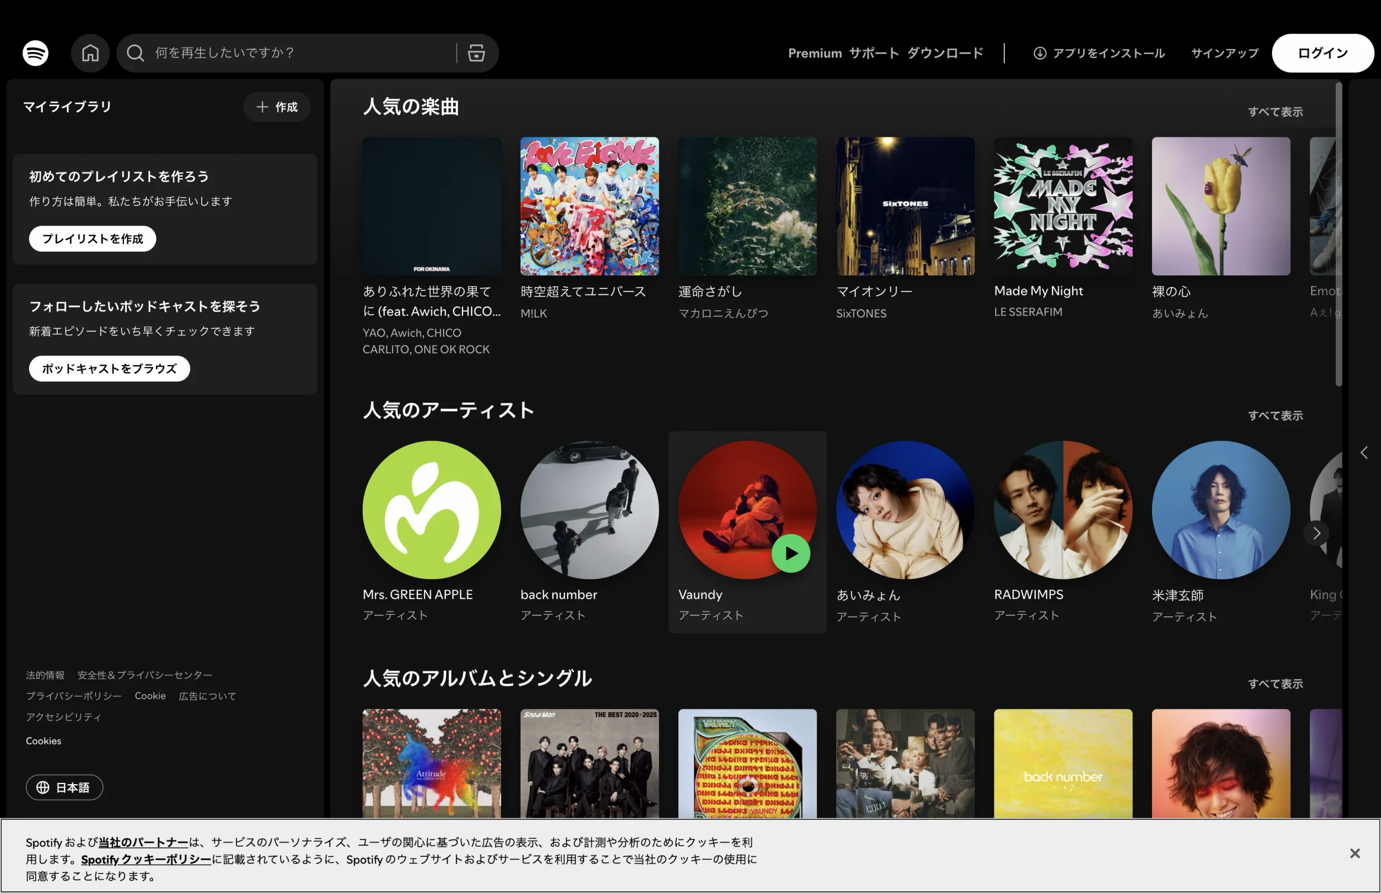Screen dimensions: 1381x893
Task: Open アクセシビリティ footer link
Action: 63,717
